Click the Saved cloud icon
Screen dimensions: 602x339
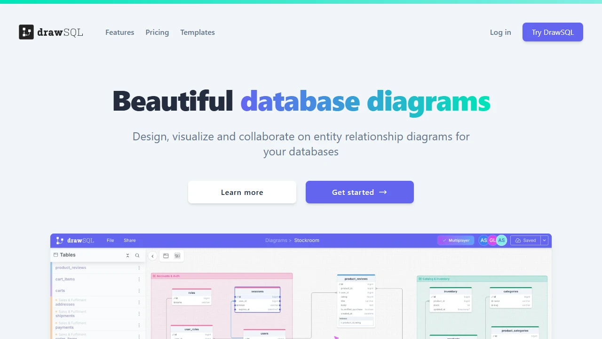[x=518, y=240]
